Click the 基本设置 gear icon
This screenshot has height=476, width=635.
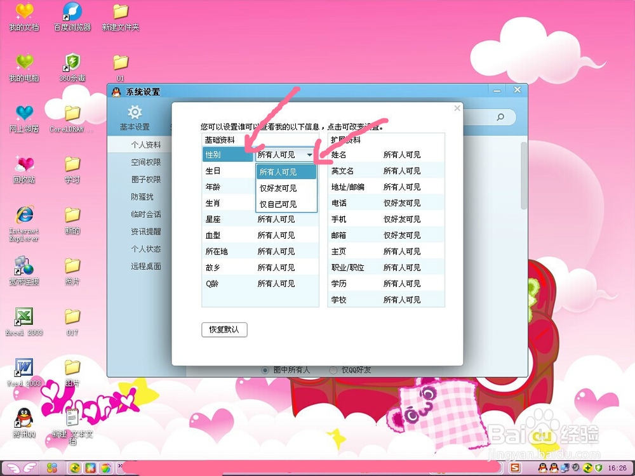pyautogui.click(x=135, y=112)
